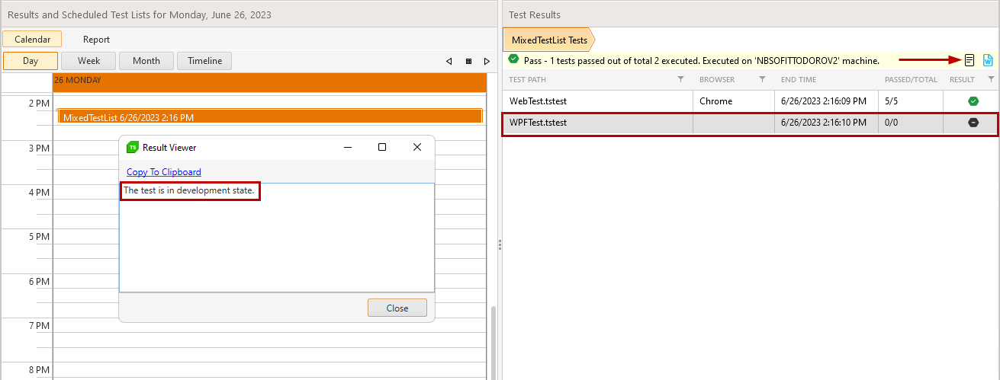Image resolution: width=1000 pixels, height=380 pixels.
Task: Click the calendar vertical scrollbar
Action: pyautogui.click(x=492, y=343)
